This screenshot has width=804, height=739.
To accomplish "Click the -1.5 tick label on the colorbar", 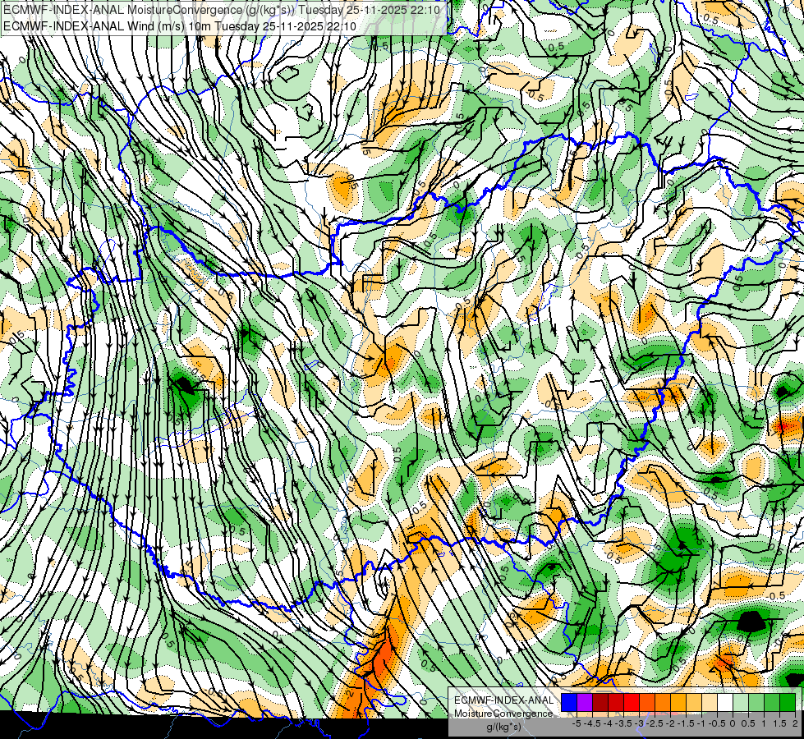I will coord(686,723).
